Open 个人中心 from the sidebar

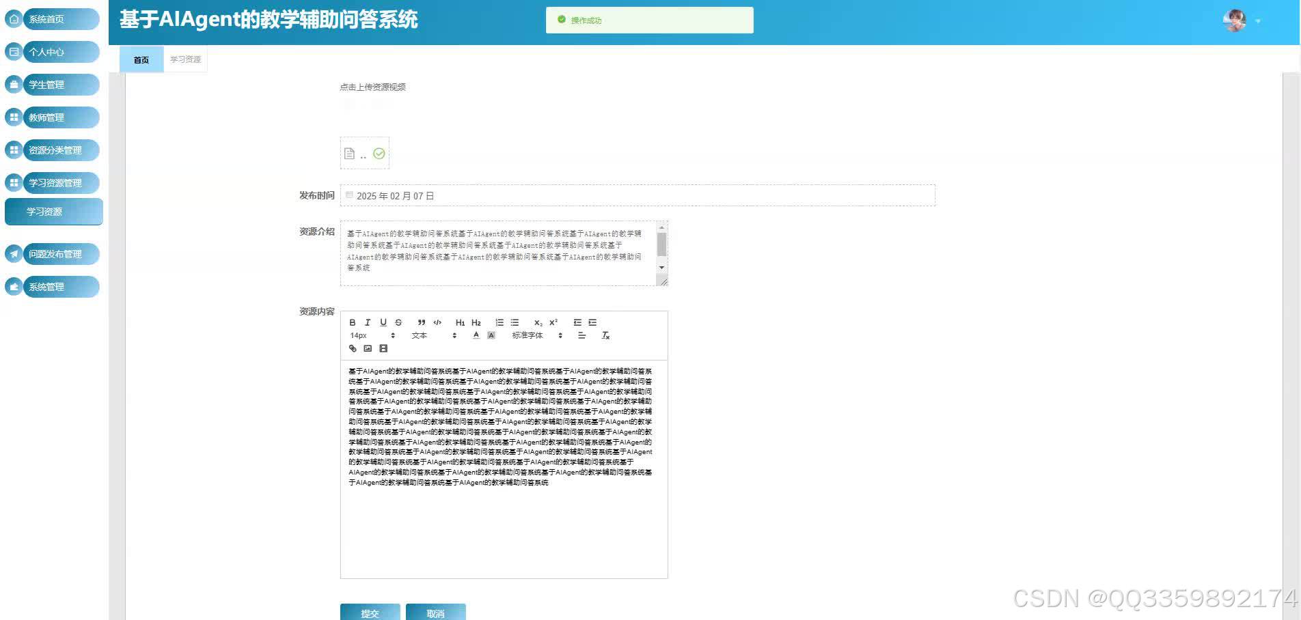48,52
